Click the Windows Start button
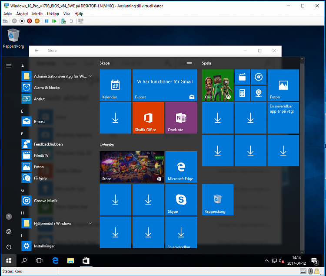The height and width of the screenshot is (276, 326). (9, 261)
